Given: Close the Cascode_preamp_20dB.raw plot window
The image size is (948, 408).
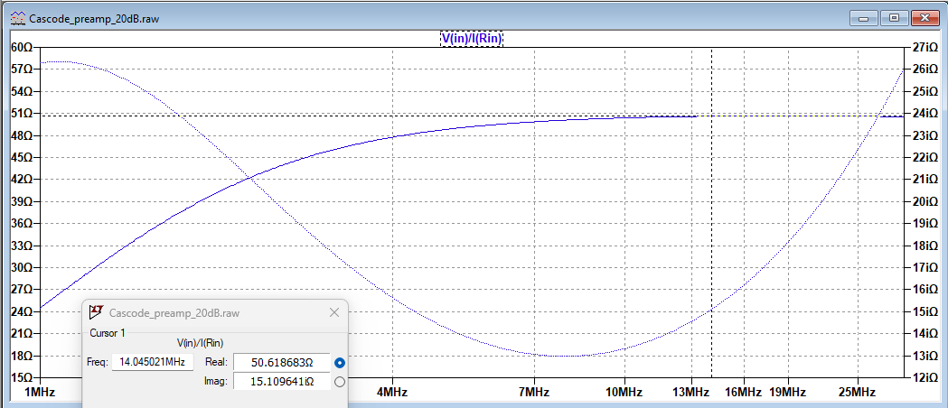Looking at the screenshot, I should pyautogui.click(x=926, y=18).
